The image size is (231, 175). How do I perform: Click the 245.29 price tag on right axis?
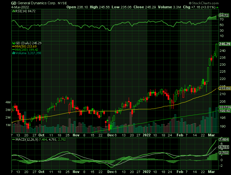(x=224, y=44)
